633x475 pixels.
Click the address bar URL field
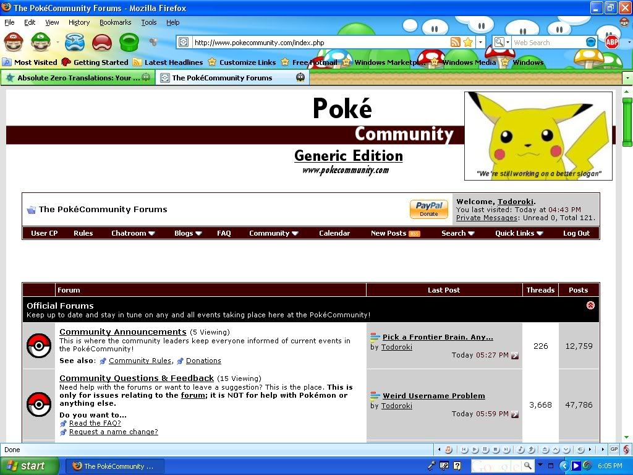[x=321, y=43]
